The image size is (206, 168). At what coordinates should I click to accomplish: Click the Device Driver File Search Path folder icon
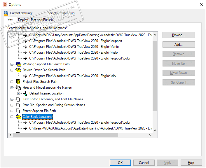click(18, 70)
